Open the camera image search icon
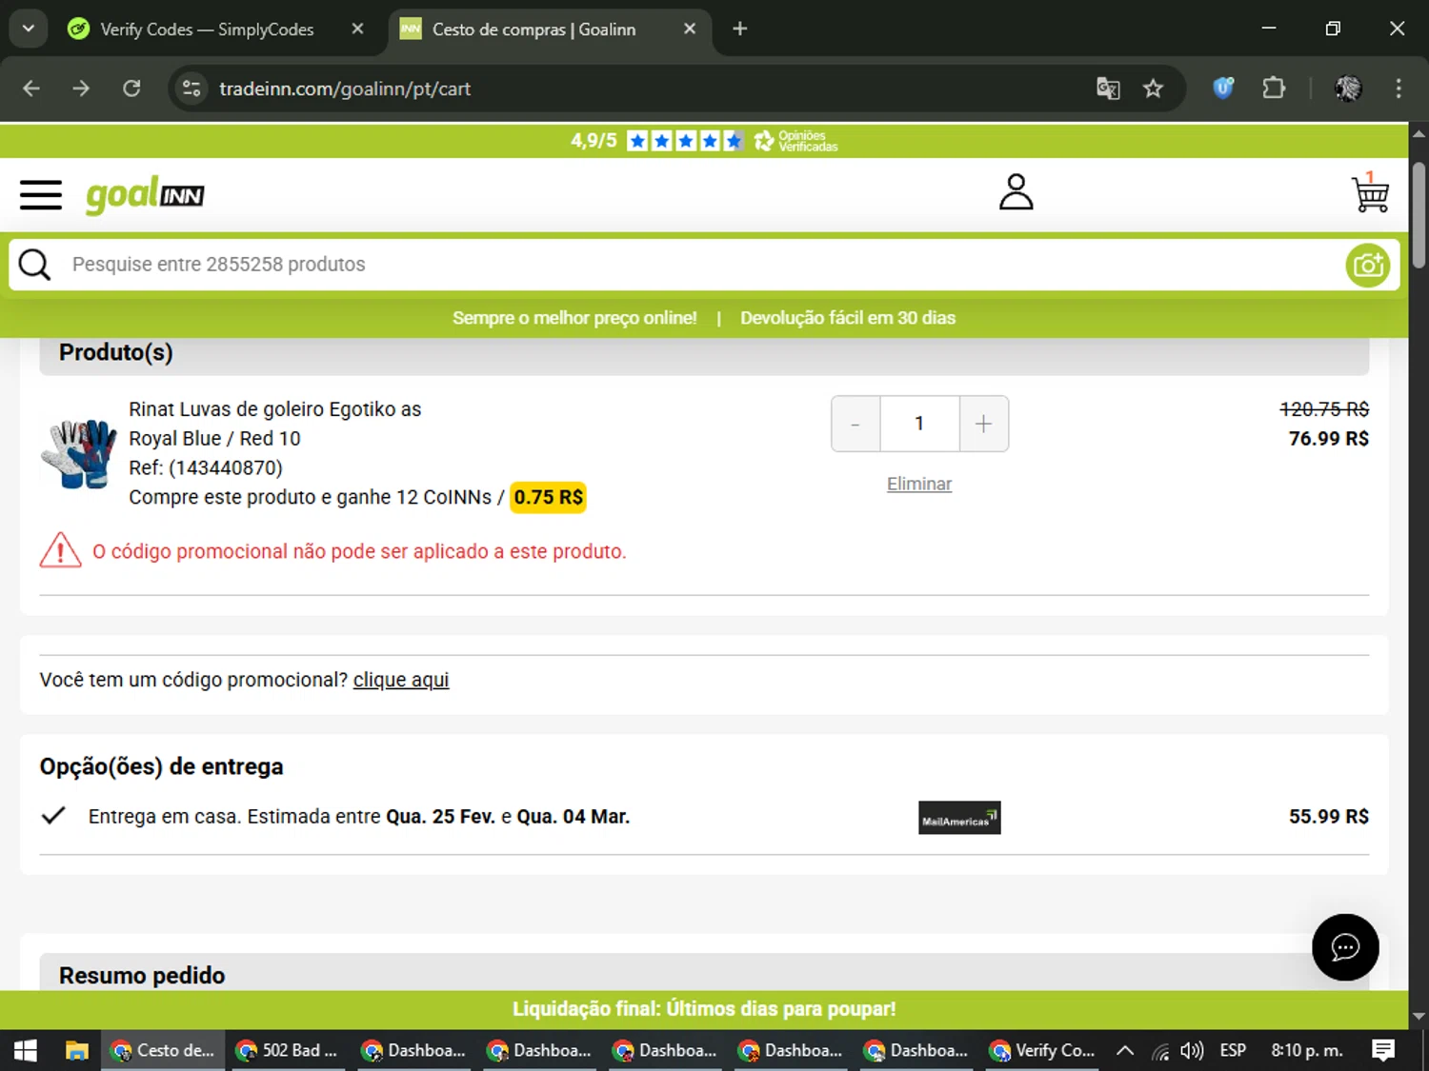The width and height of the screenshot is (1429, 1071). pos(1367,266)
